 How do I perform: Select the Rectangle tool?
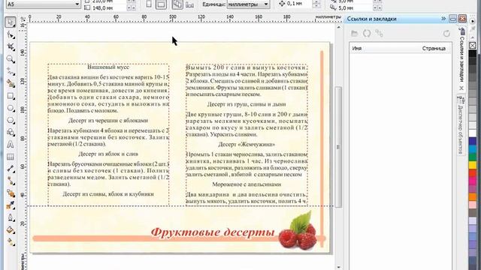pyautogui.click(x=10, y=96)
